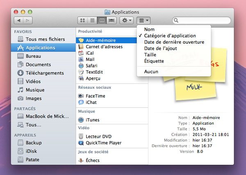Click the Réseaux sociaux group header
This screenshot has width=246, height=175.
95,87
